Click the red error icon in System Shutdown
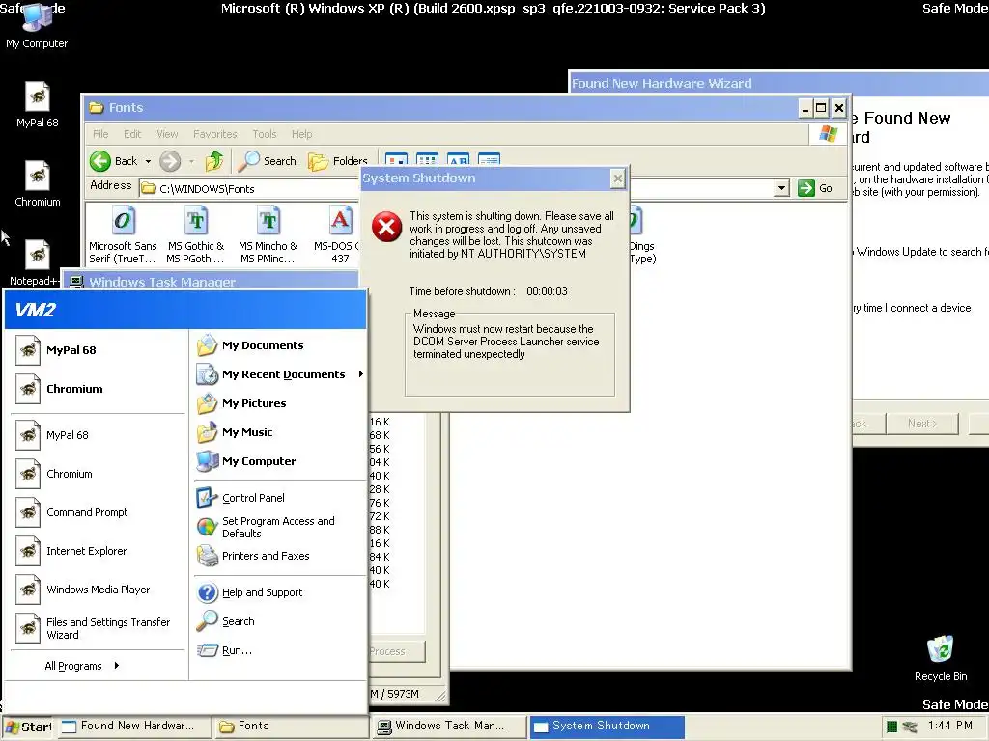The height and width of the screenshot is (741, 989). (386, 227)
